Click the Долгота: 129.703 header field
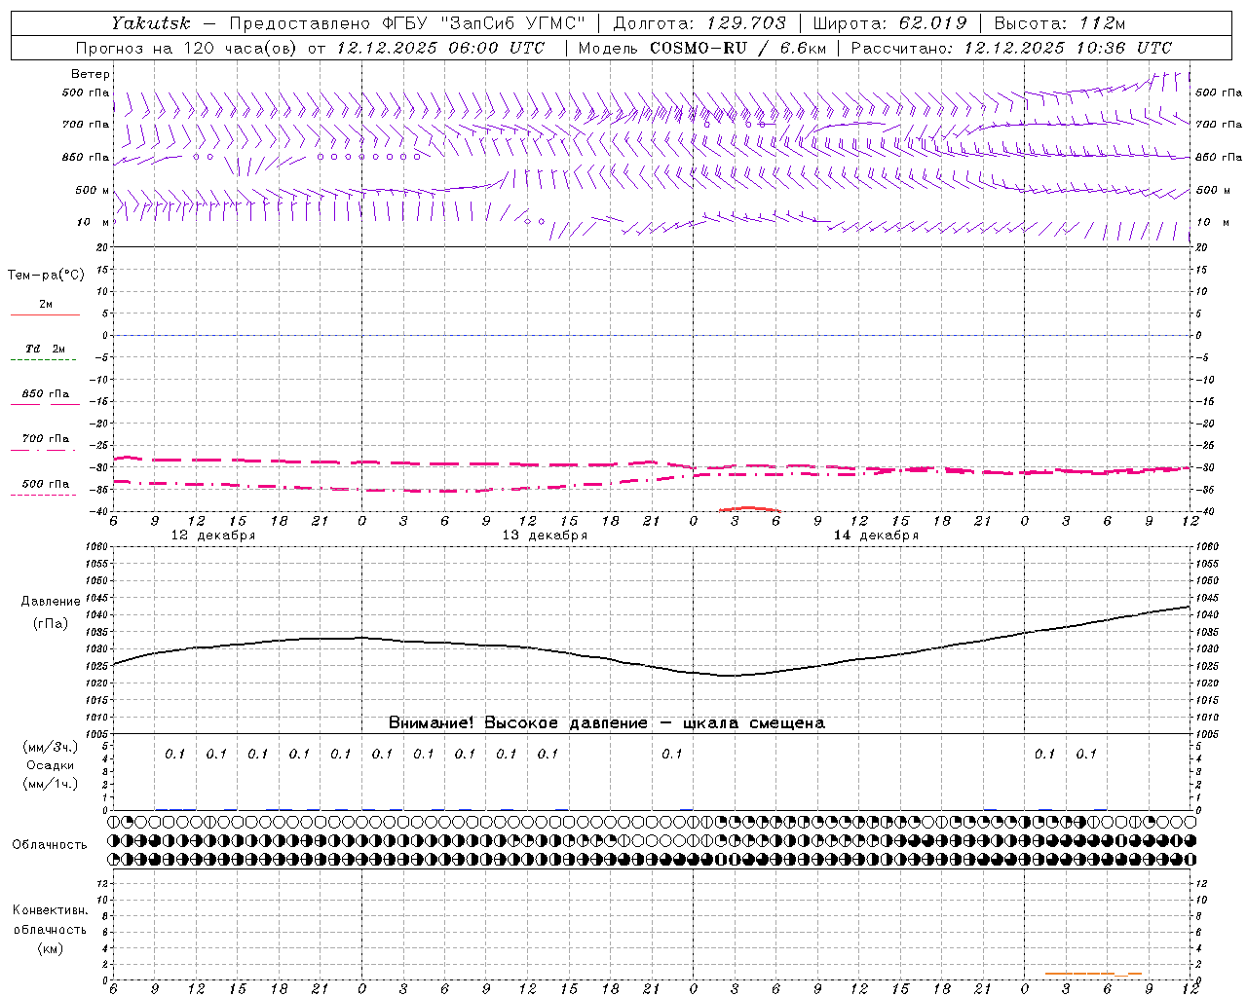This screenshot has width=1247, height=997. pos(699,23)
